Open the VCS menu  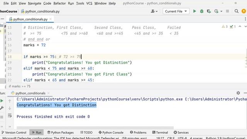coord(89,3)
